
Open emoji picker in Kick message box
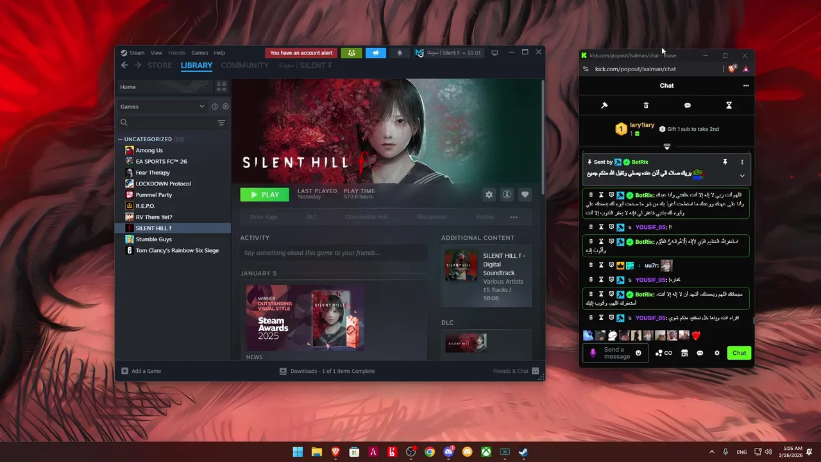[x=638, y=353]
